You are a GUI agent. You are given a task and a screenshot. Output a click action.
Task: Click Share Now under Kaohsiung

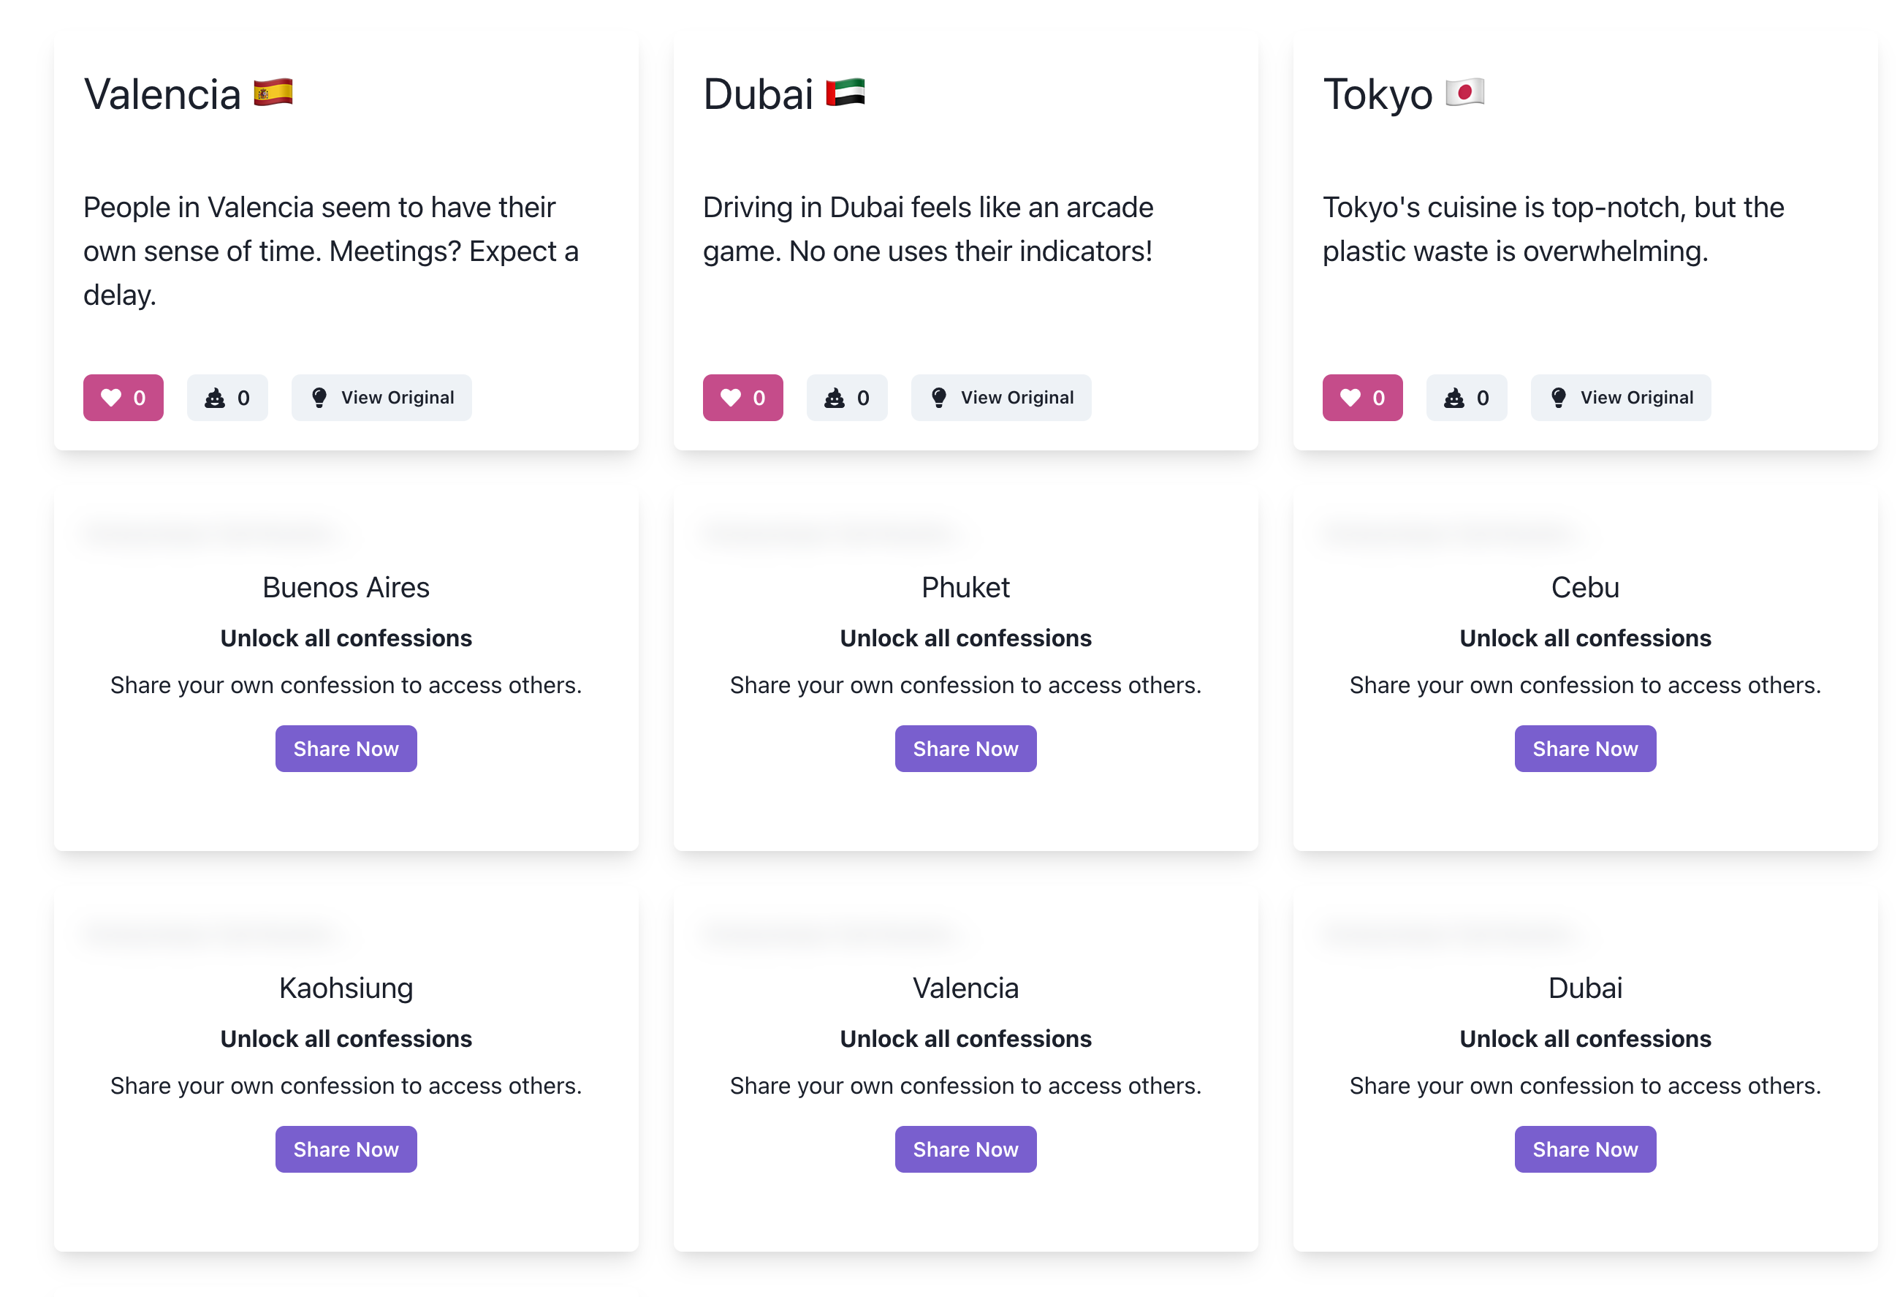click(x=346, y=1149)
